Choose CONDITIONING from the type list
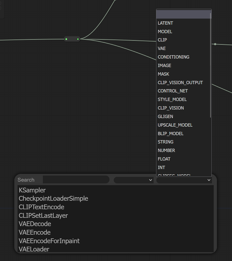Viewport: 232px width, 261px height. pyautogui.click(x=173, y=57)
